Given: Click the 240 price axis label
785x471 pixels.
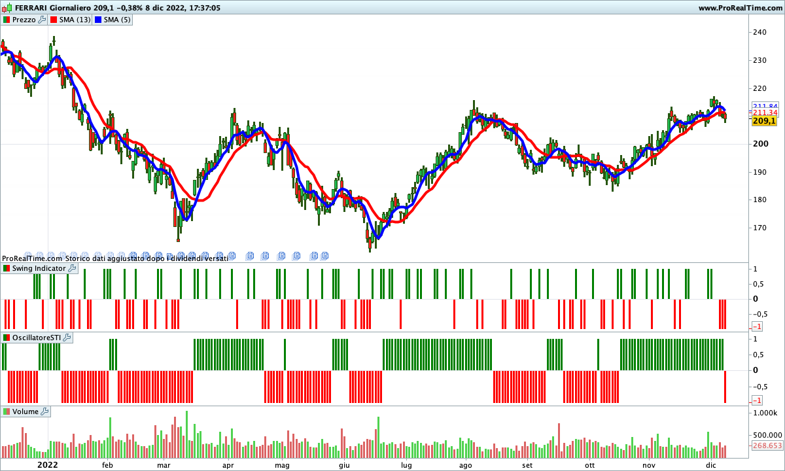Looking at the screenshot, I should pos(759,32).
